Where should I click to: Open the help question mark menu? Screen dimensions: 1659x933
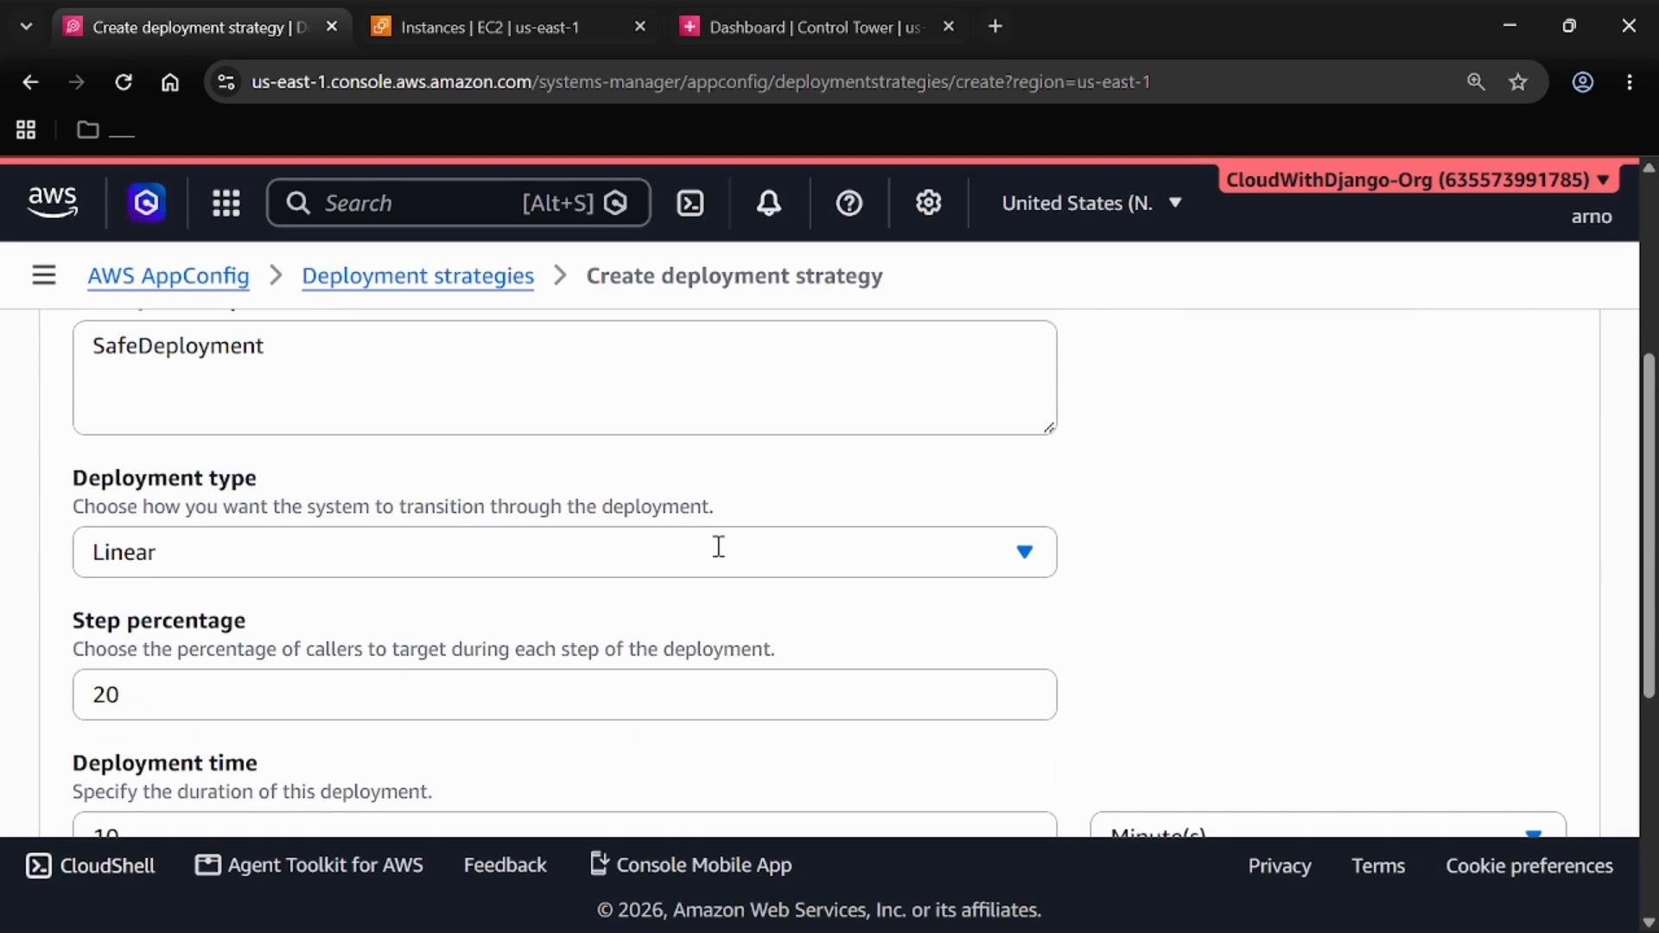pyautogui.click(x=849, y=203)
